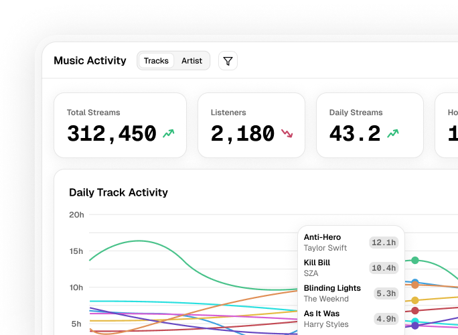The width and height of the screenshot is (458, 335).
Task: Click the 43.2 daily streams value
Action: 355,133
